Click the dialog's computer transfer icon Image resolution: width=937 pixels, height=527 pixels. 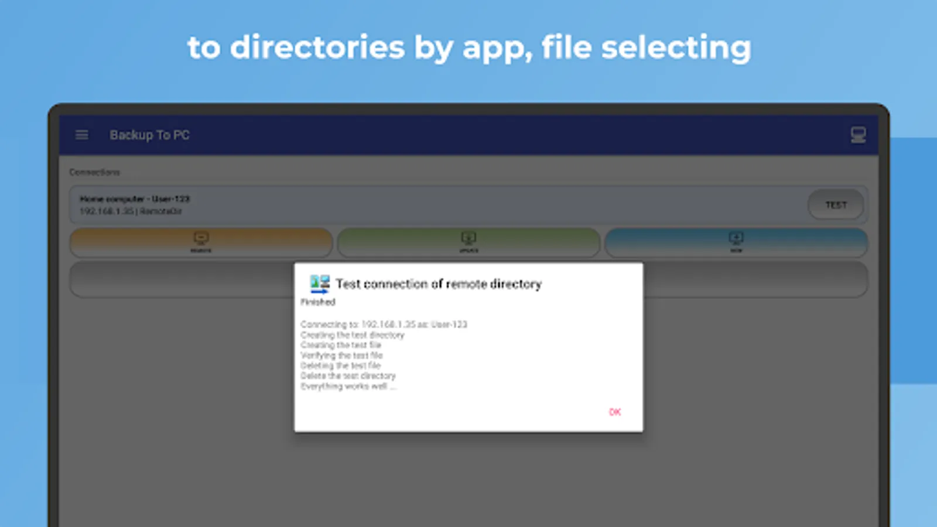click(320, 284)
